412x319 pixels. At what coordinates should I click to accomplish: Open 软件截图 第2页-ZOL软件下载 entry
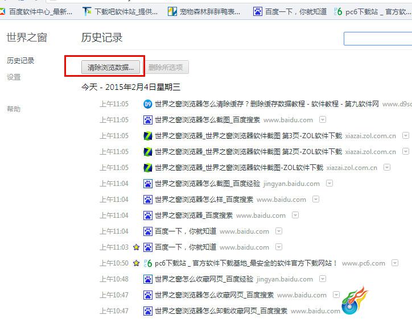pyautogui.click(x=248, y=151)
